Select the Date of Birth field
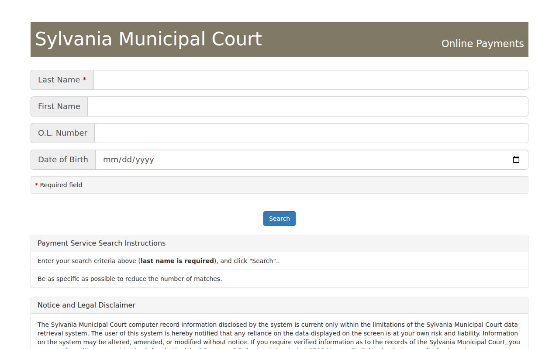 point(312,160)
